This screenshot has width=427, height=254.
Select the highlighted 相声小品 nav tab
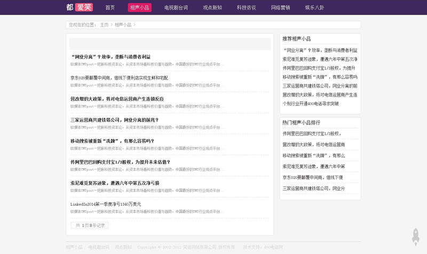point(139,7)
